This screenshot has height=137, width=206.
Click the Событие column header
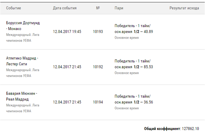coord(14,8)
